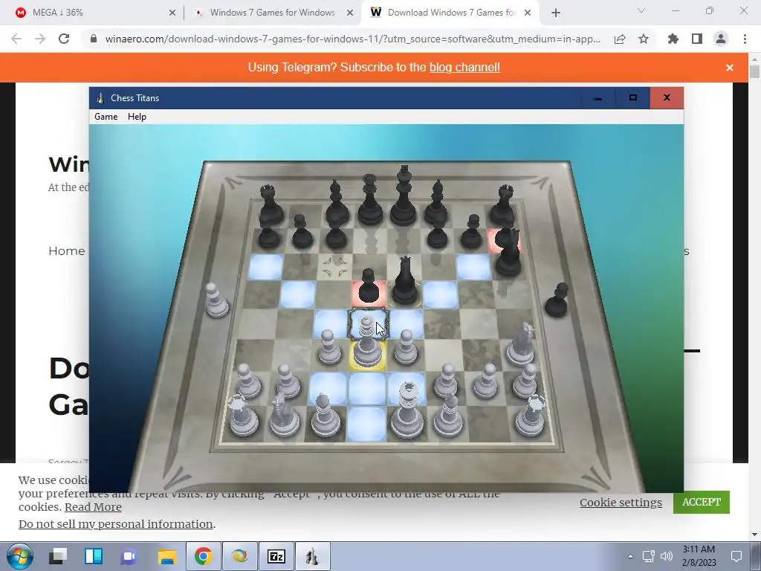This screenshot has width=761, height=571.
Task: Click Do not sell my personal information
Action: [115, 524]
